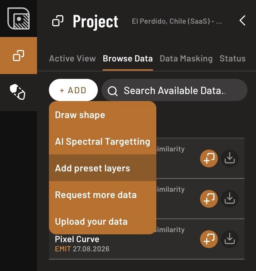The image size is (256, 271).
Task: Add Pixel Curve layer to view
Action: [209, 239]
